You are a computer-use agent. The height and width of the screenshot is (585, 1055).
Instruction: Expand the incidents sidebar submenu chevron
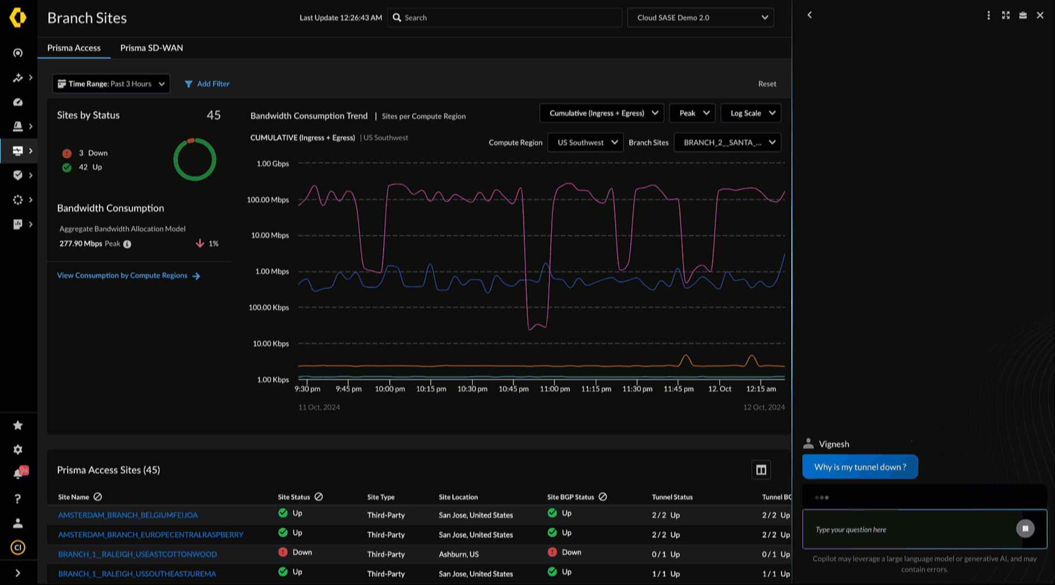31,126
